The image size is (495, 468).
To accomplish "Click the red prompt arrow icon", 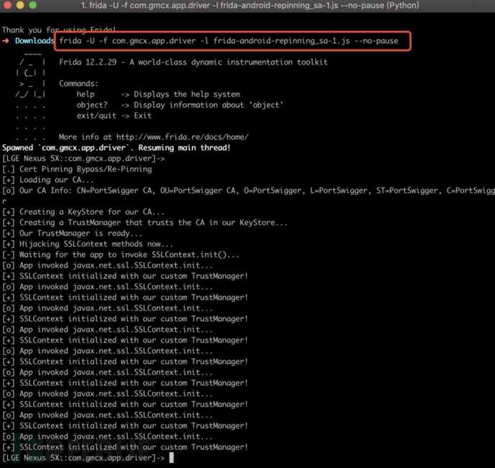I will coord(6,41).
